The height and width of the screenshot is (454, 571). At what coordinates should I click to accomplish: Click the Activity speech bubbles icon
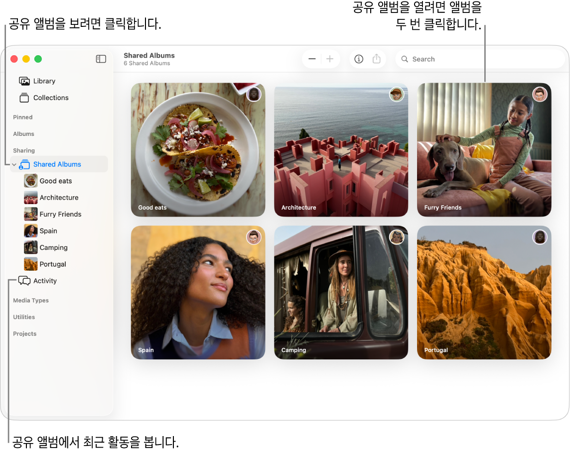(x=24, y=281)
